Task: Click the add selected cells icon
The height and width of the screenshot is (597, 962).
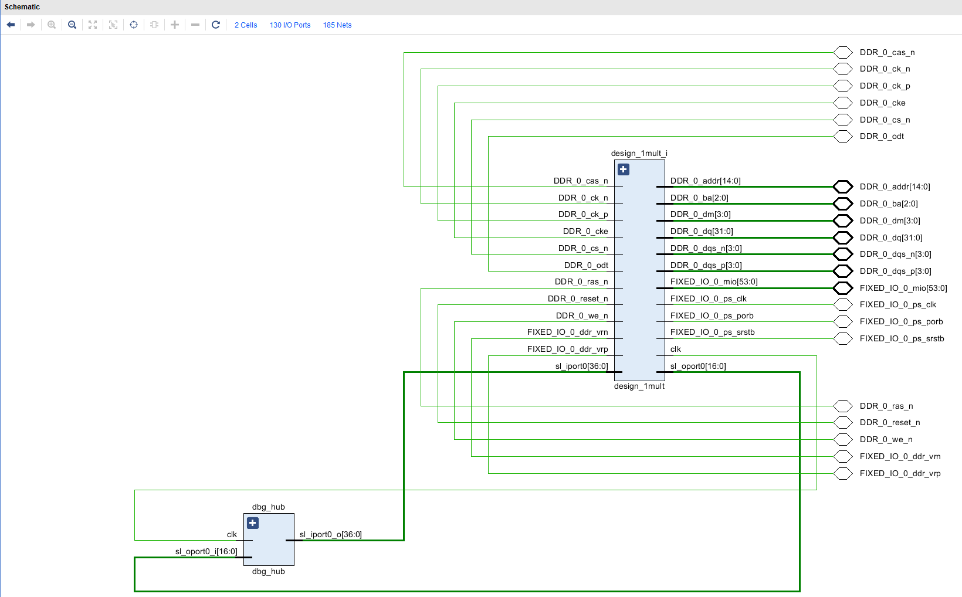Action: click(x=154, y=25)
